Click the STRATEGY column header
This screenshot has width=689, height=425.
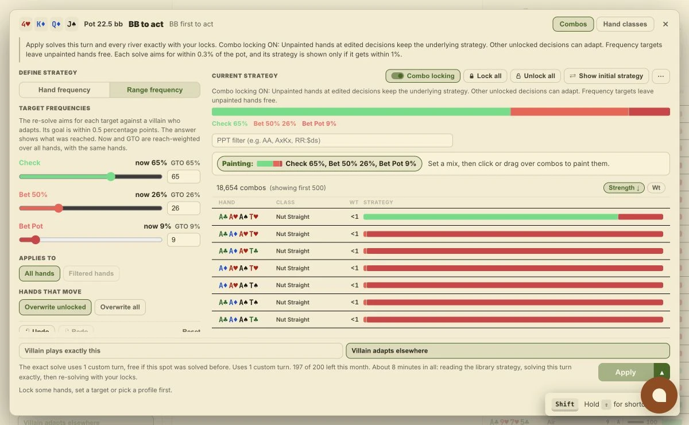click(378, 203)
